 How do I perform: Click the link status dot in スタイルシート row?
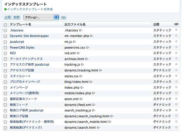pyautogui.click(x=176, y=76)
